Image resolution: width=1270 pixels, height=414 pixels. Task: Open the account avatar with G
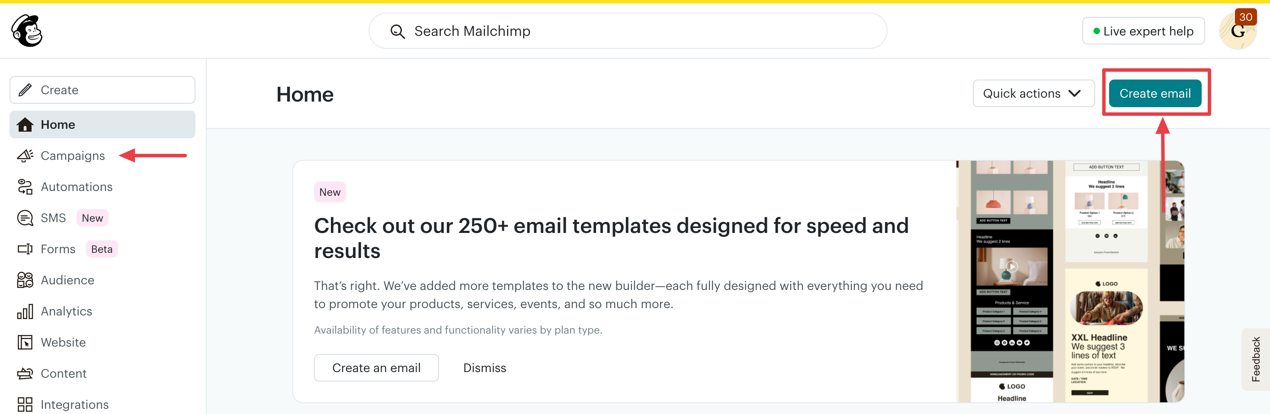(1237, 32)
